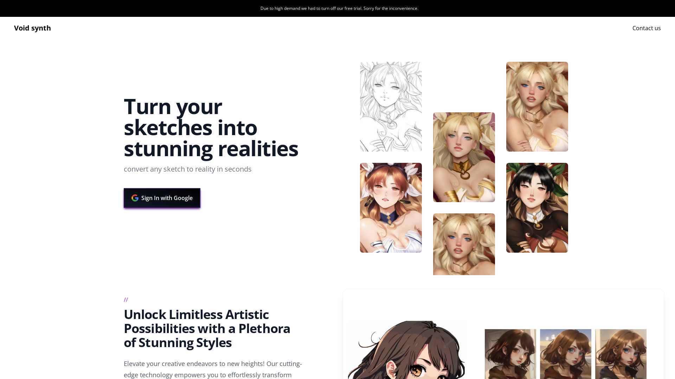Viewport: 675px width, 379px height.
Task: Click the purple double-slash marker
Action: tap(126, 300)
